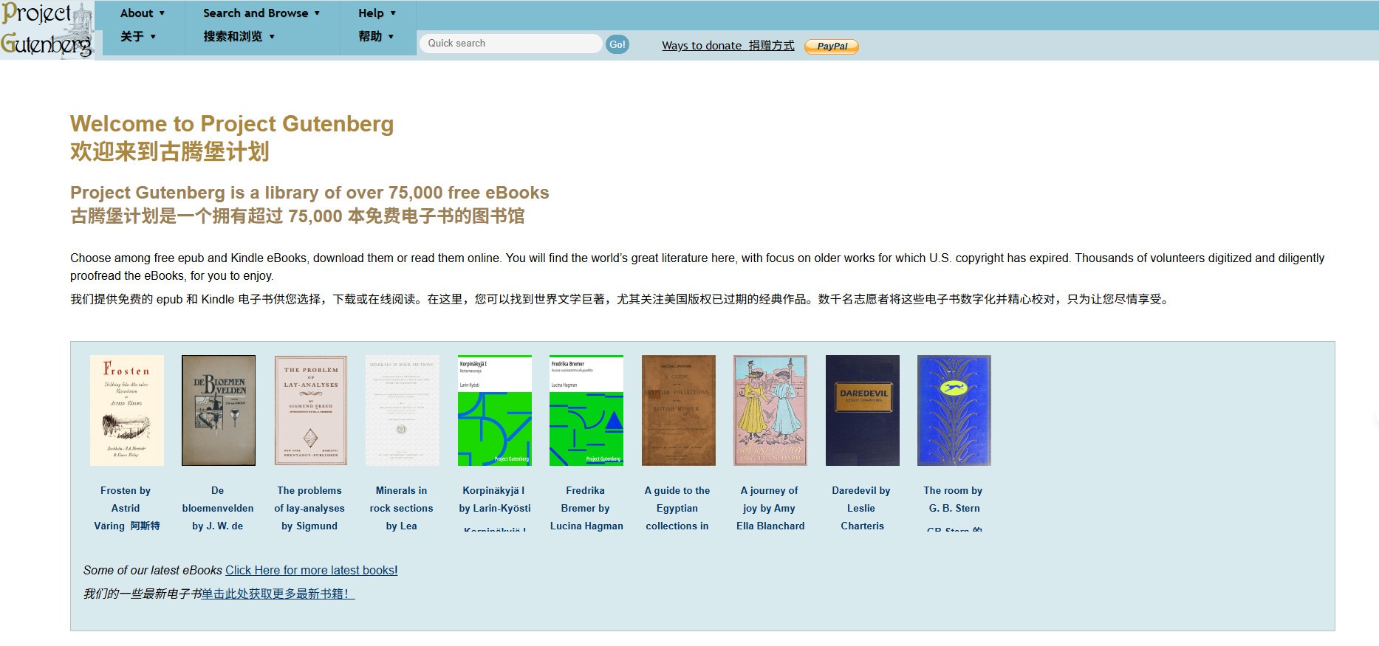Open the Minerals in rock sections title link

(x=402, y=508)
